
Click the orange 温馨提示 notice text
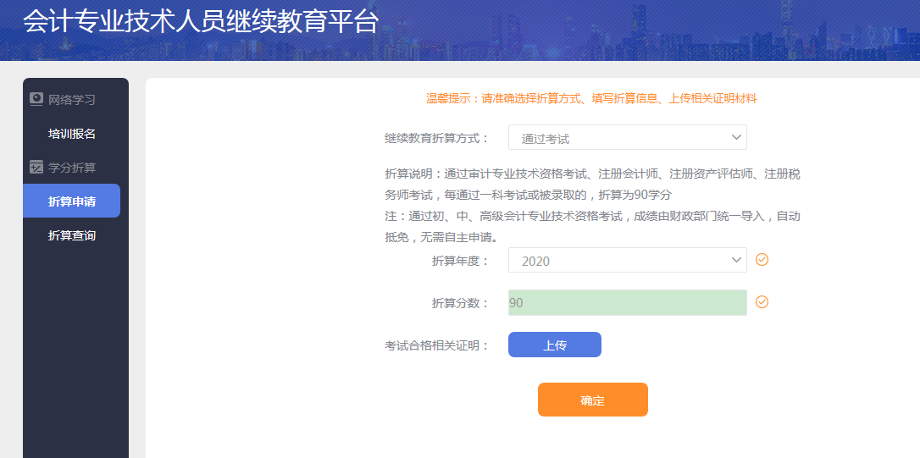point(591,98)
